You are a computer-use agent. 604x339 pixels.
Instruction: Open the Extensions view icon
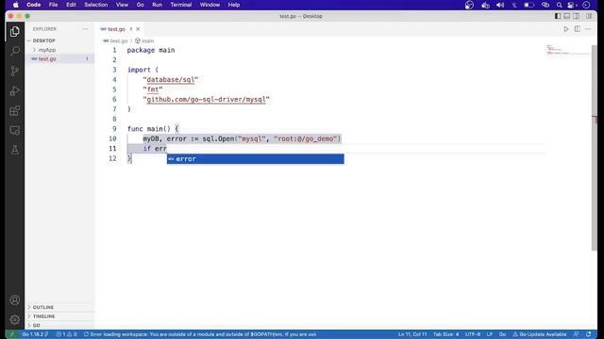tap(15, 111)
